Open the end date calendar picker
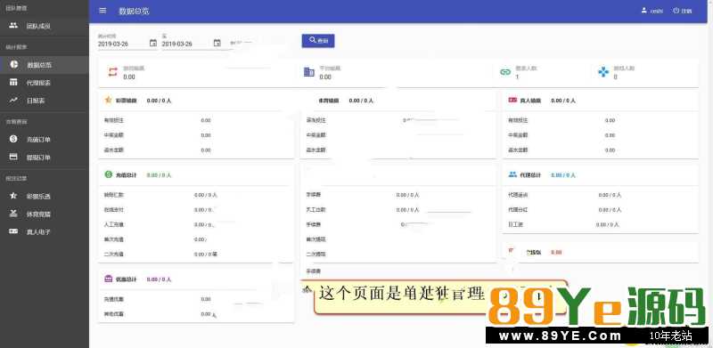Screen dimensions: 713x348 (x=217, y=43)
